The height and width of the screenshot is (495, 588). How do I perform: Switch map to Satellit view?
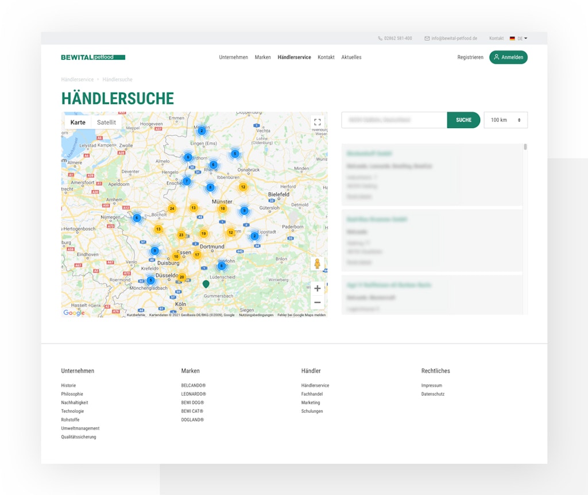coord(106,122)
